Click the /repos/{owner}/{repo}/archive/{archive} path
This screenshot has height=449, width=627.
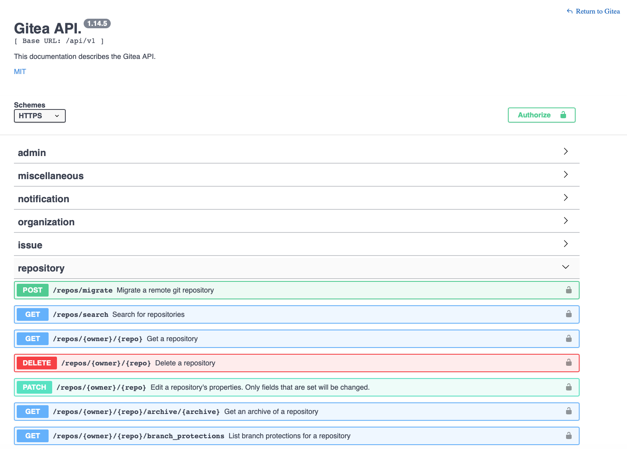[x=136, y=412]
